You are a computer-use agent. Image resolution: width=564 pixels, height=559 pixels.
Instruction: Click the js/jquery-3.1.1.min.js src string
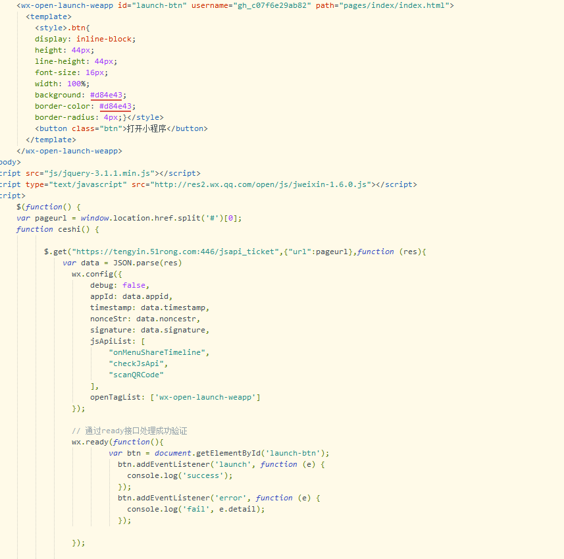click(x=99, y=174)
